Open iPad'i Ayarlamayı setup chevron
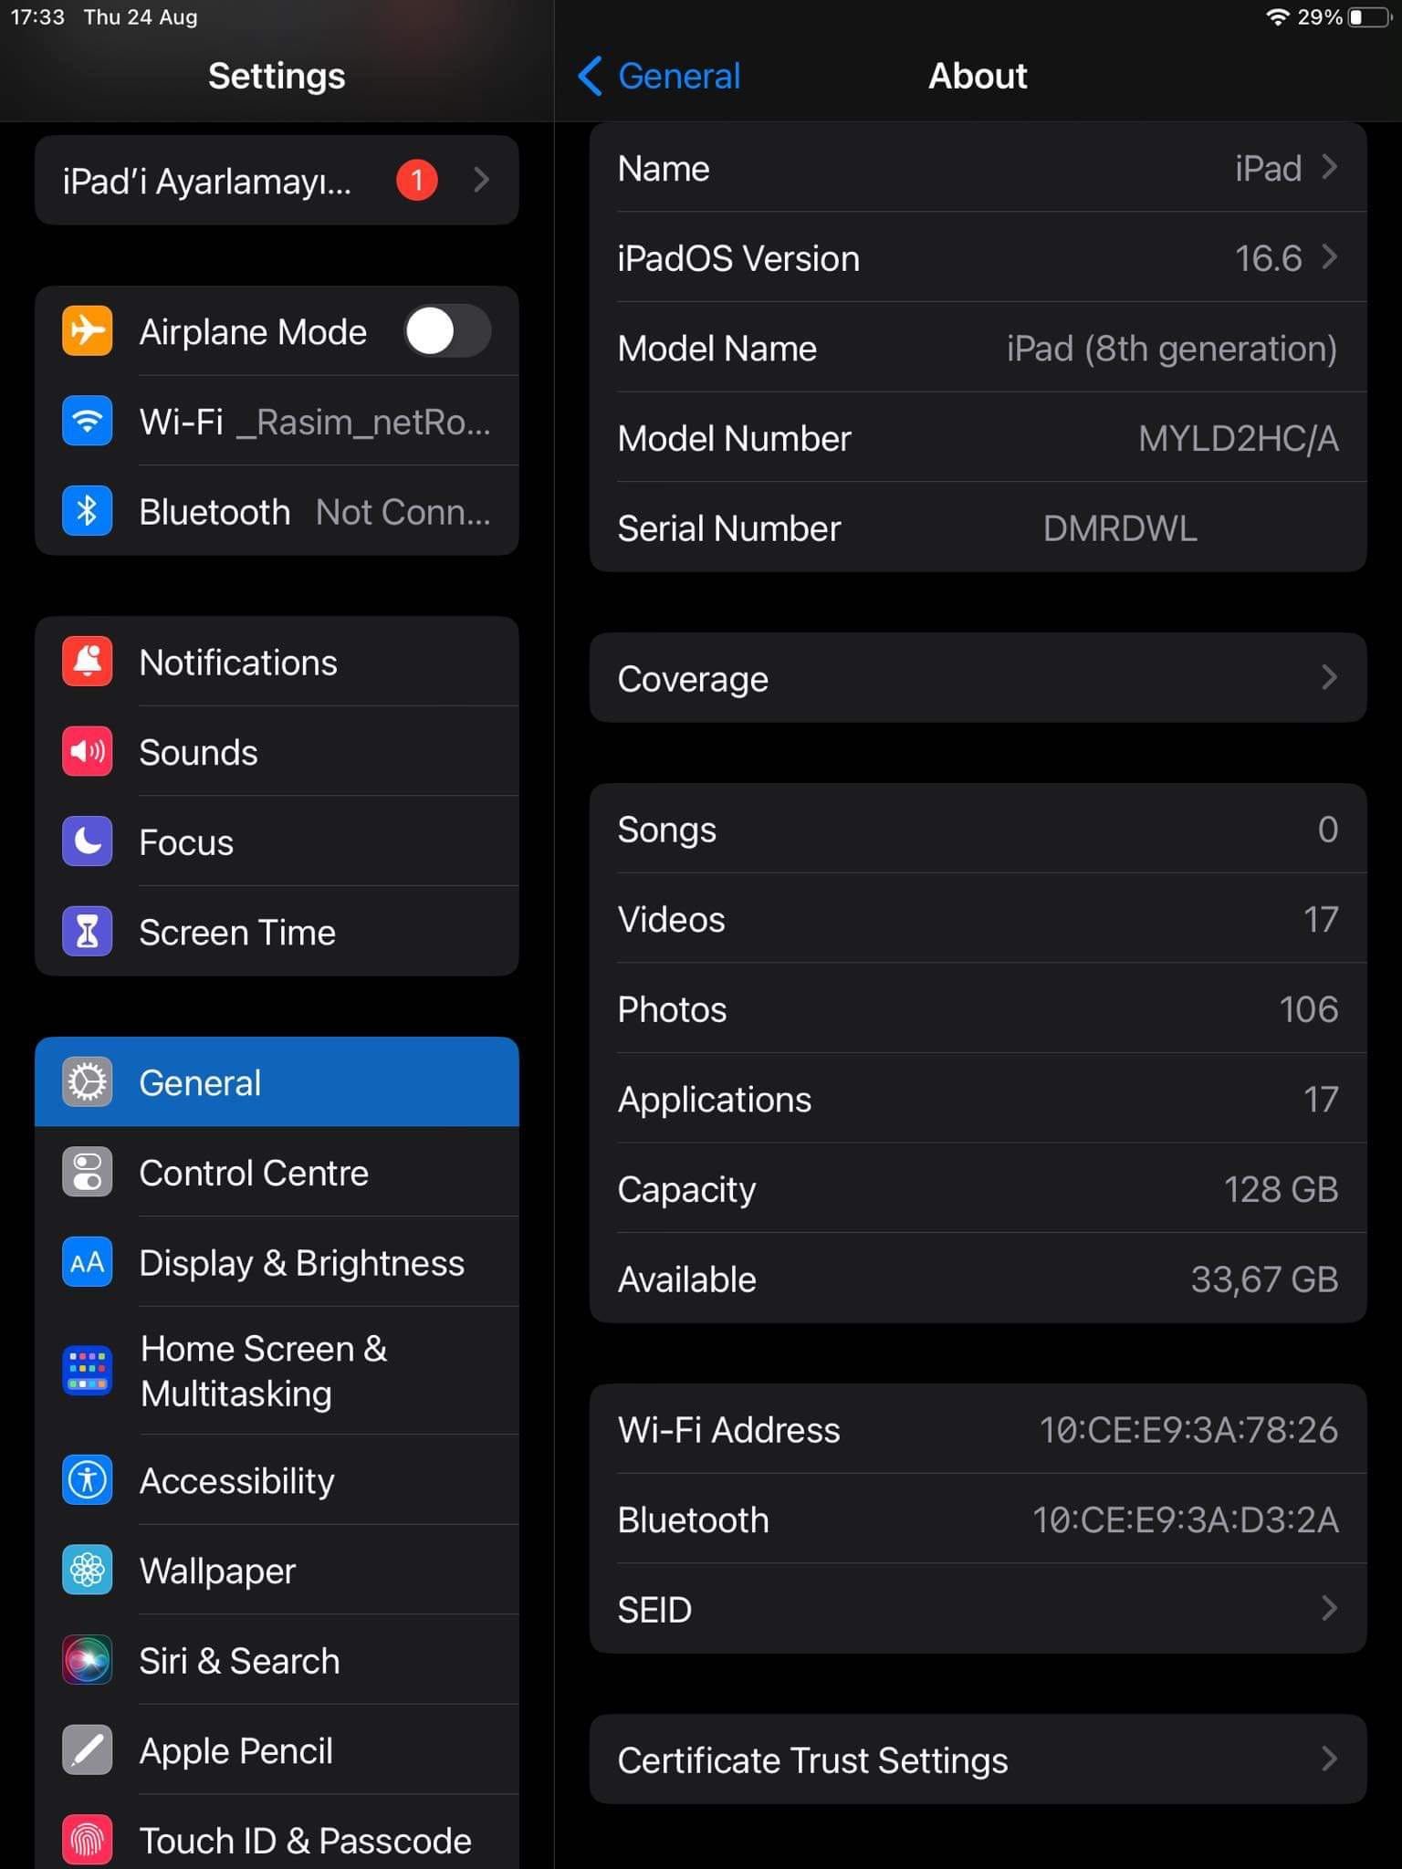The image size is (1402, 1869). coord(482,180)
